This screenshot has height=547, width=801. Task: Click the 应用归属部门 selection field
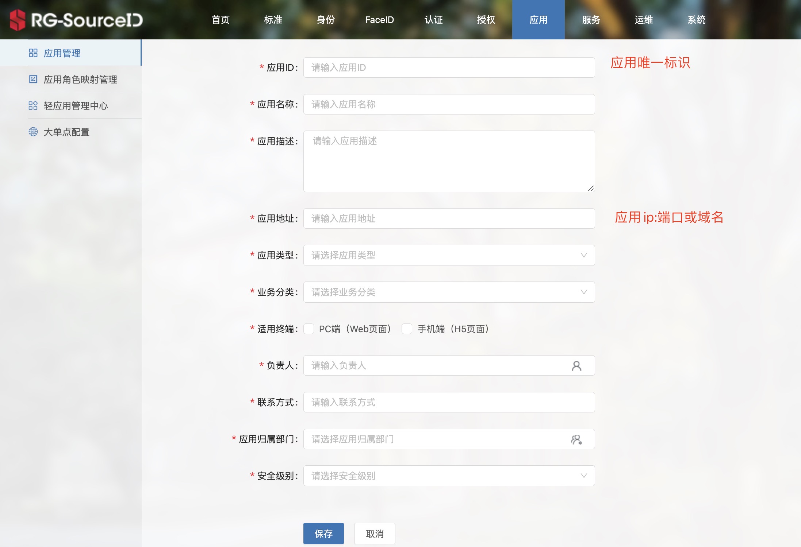point(449,439)
